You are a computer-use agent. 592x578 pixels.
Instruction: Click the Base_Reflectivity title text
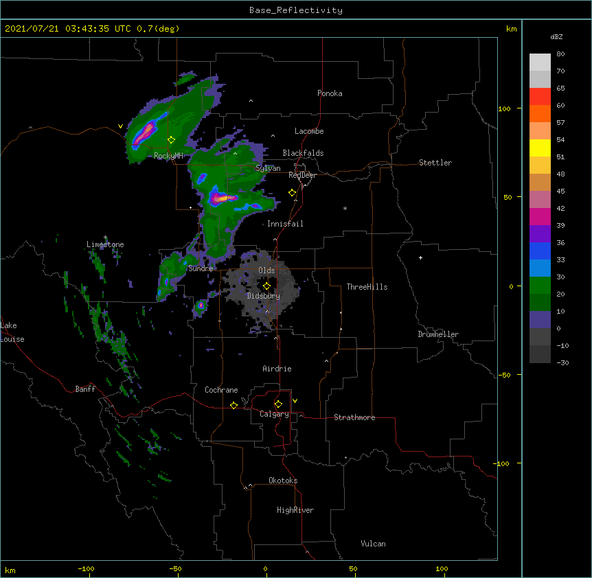pyautogui.click(x=295, y=10)
